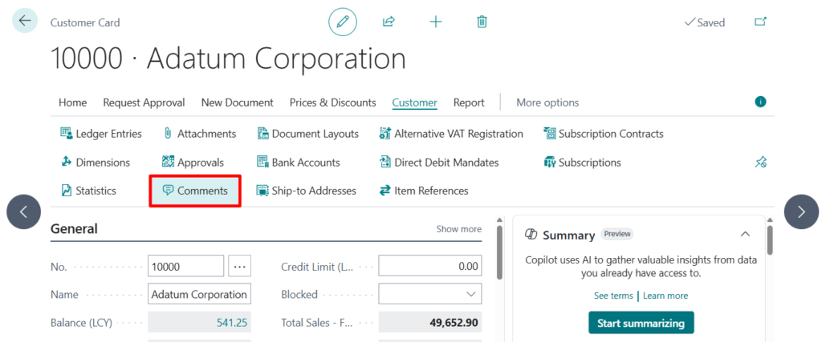The height and width of the screenshot is (342, 822).
Task: Open page in new window icon
Action: click(x=760, y=22)
